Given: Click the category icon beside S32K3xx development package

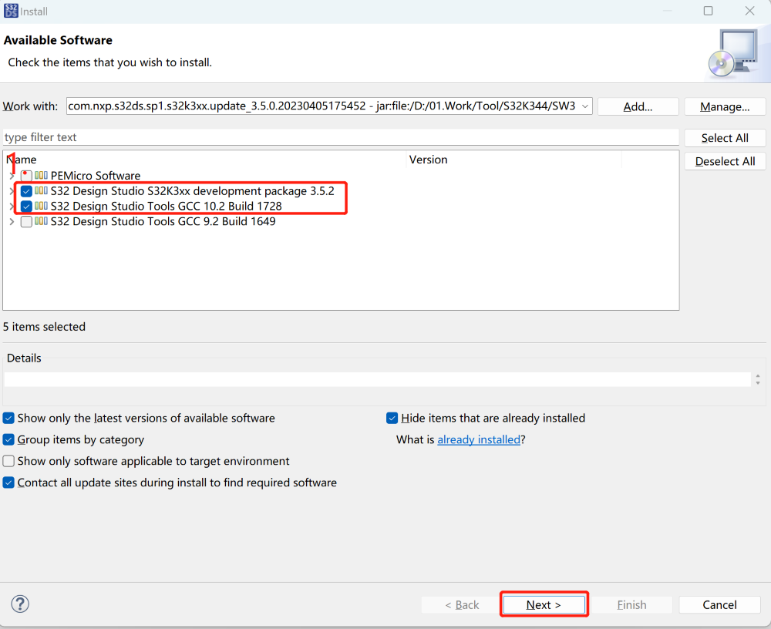Looking at the screenshot, I should pyautogui.click(x=42, y=191).
